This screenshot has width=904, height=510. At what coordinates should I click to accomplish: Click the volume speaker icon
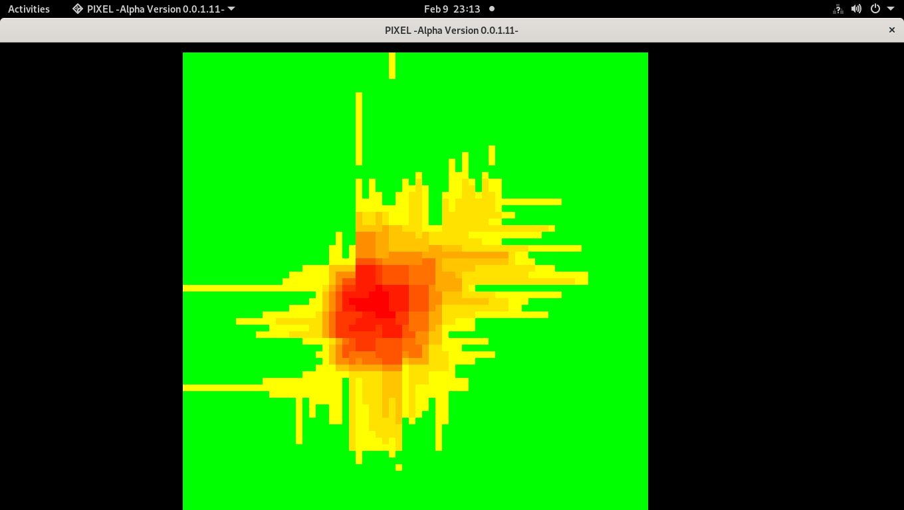click(x=857, y=9)
